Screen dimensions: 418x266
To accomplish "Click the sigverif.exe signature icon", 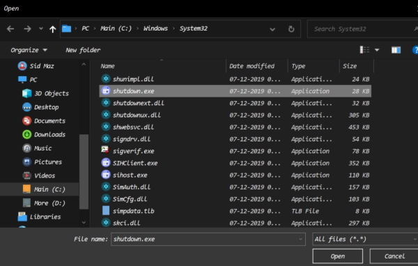I will pyautogui.click(x=106, y=150).
